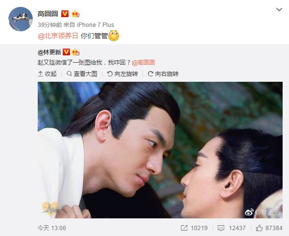Click the crown badge beside 林更新

coord(75,52)
